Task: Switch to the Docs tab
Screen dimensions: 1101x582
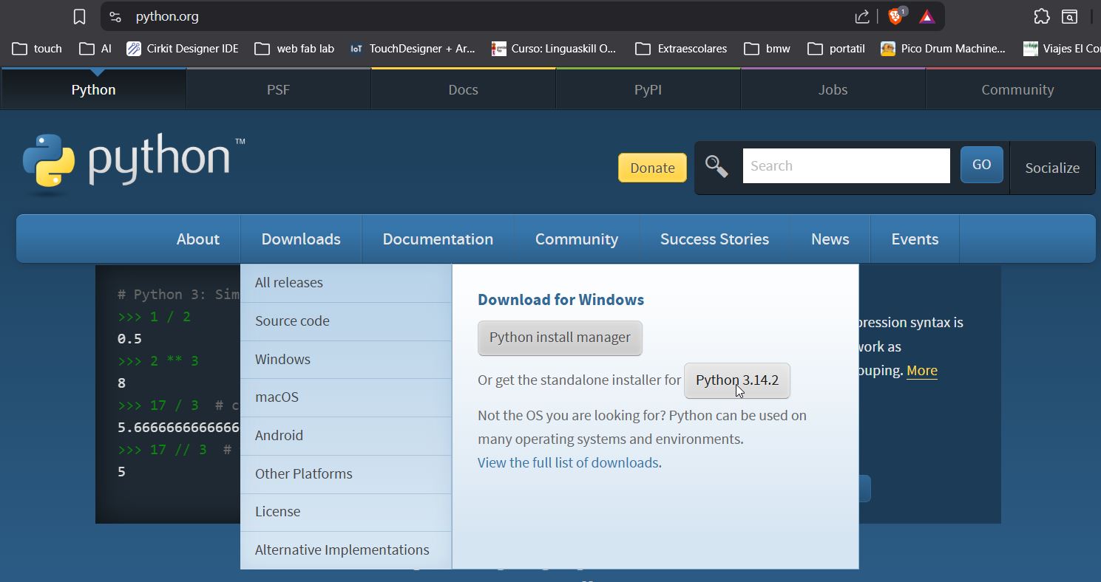Action: (x=463, y=89)
